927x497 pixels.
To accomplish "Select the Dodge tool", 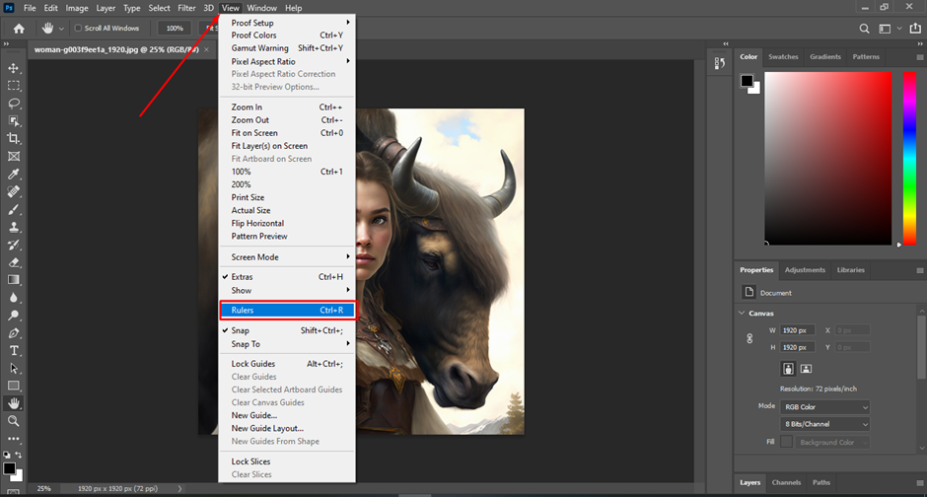I will 14,316.
